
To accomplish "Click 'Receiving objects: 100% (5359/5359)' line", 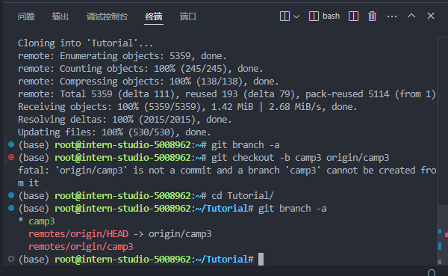I will tap(187, 107).
